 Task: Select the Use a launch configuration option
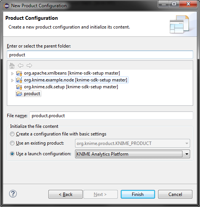[x=12, y=154]
